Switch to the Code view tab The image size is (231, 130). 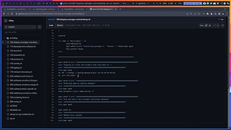pyautogui.click(x=51, y=25)
